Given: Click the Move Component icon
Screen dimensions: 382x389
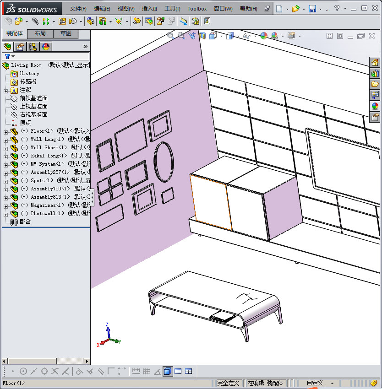Looking at the screenshot, I should click(73, 22).
